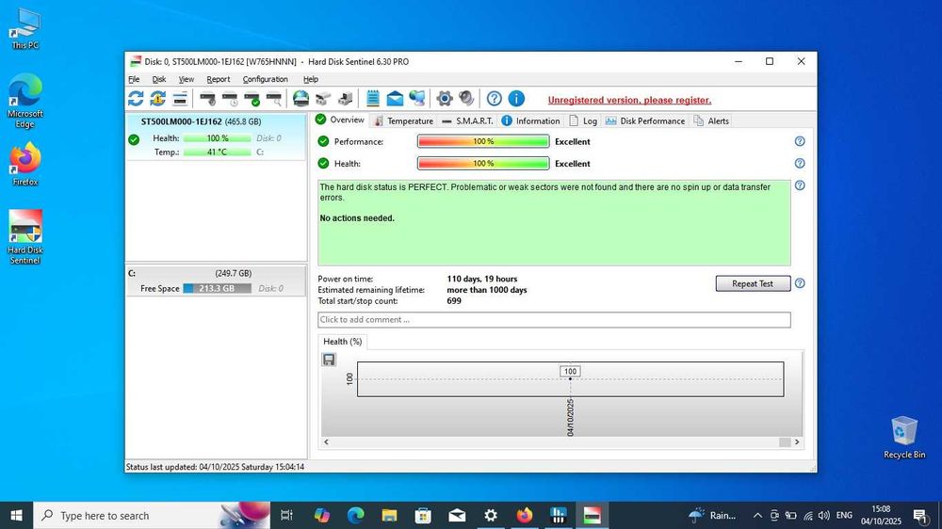Screen dimensions: 942x529
Task: Switch to the Information tab
Action: click(x=530, y=120)
